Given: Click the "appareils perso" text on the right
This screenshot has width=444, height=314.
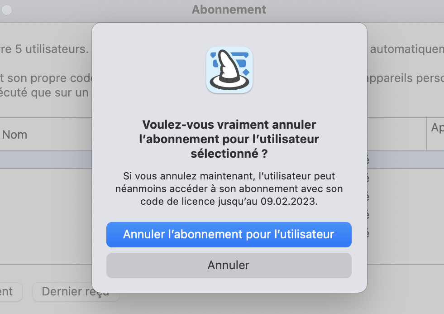Looking at the screenshot, I should [x=404, y=77].
